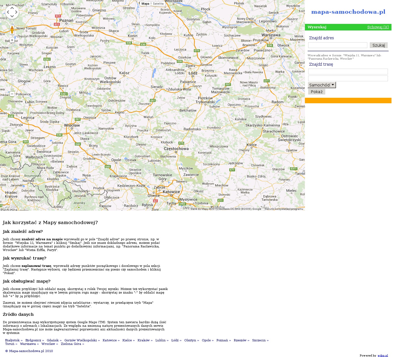The width and height of the screenshot is (397, 357).
Task: Zoom in with the plus button
Action: [x=12, y=40]
